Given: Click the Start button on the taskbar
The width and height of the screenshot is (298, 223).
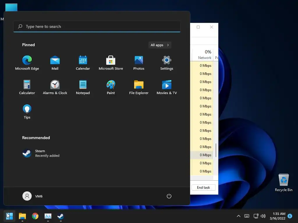Looking at the screenshot, I should pyautogui.click(x=9, y=216).
